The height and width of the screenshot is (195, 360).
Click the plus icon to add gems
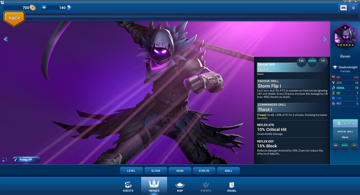pyautogui.click(x=44, y=7)
